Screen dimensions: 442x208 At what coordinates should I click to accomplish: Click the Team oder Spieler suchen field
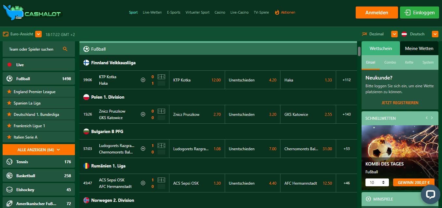(39, 49)
